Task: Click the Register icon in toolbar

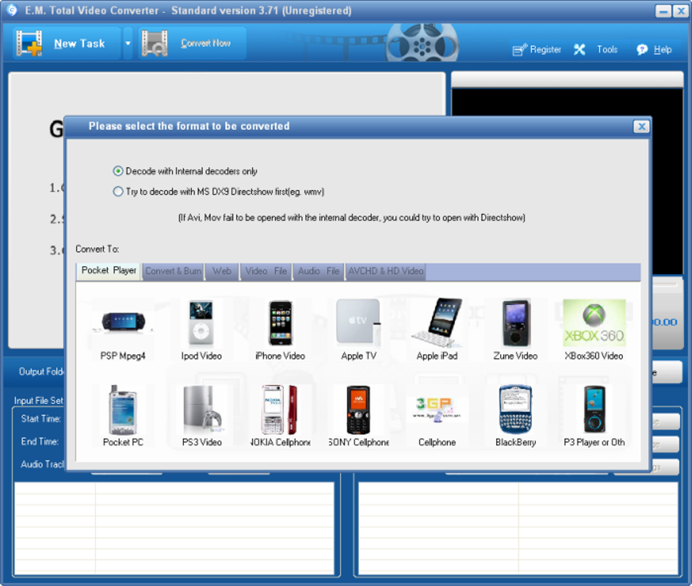Action: [520, 50]
